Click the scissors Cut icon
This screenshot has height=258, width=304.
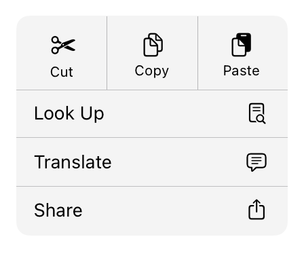click(63, 45)
